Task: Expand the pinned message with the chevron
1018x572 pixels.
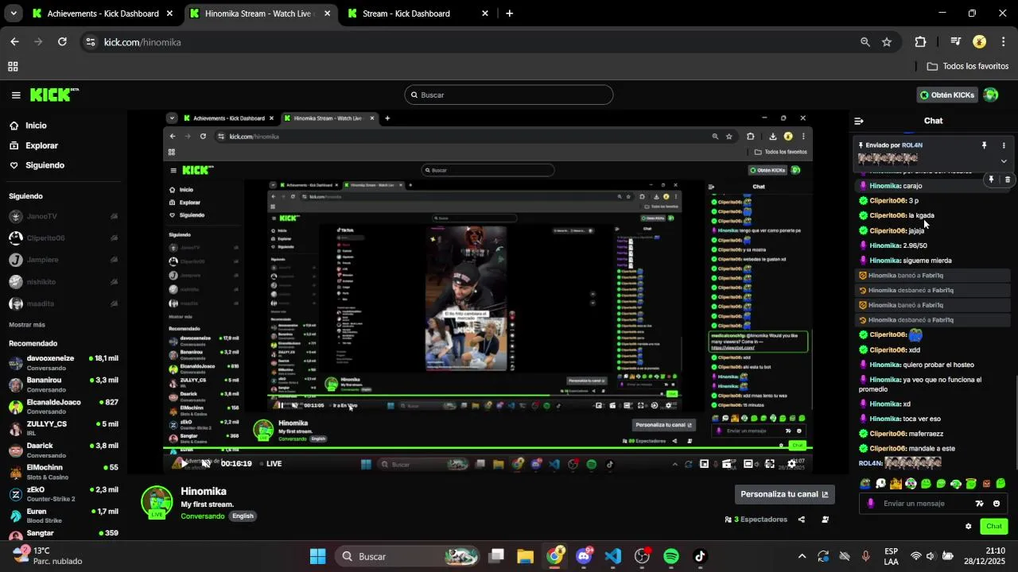Action: pos(1004,160)
